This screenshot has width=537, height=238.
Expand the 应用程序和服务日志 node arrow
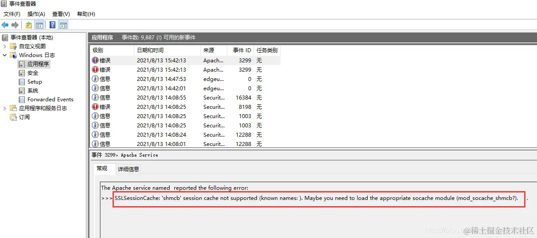5,108
